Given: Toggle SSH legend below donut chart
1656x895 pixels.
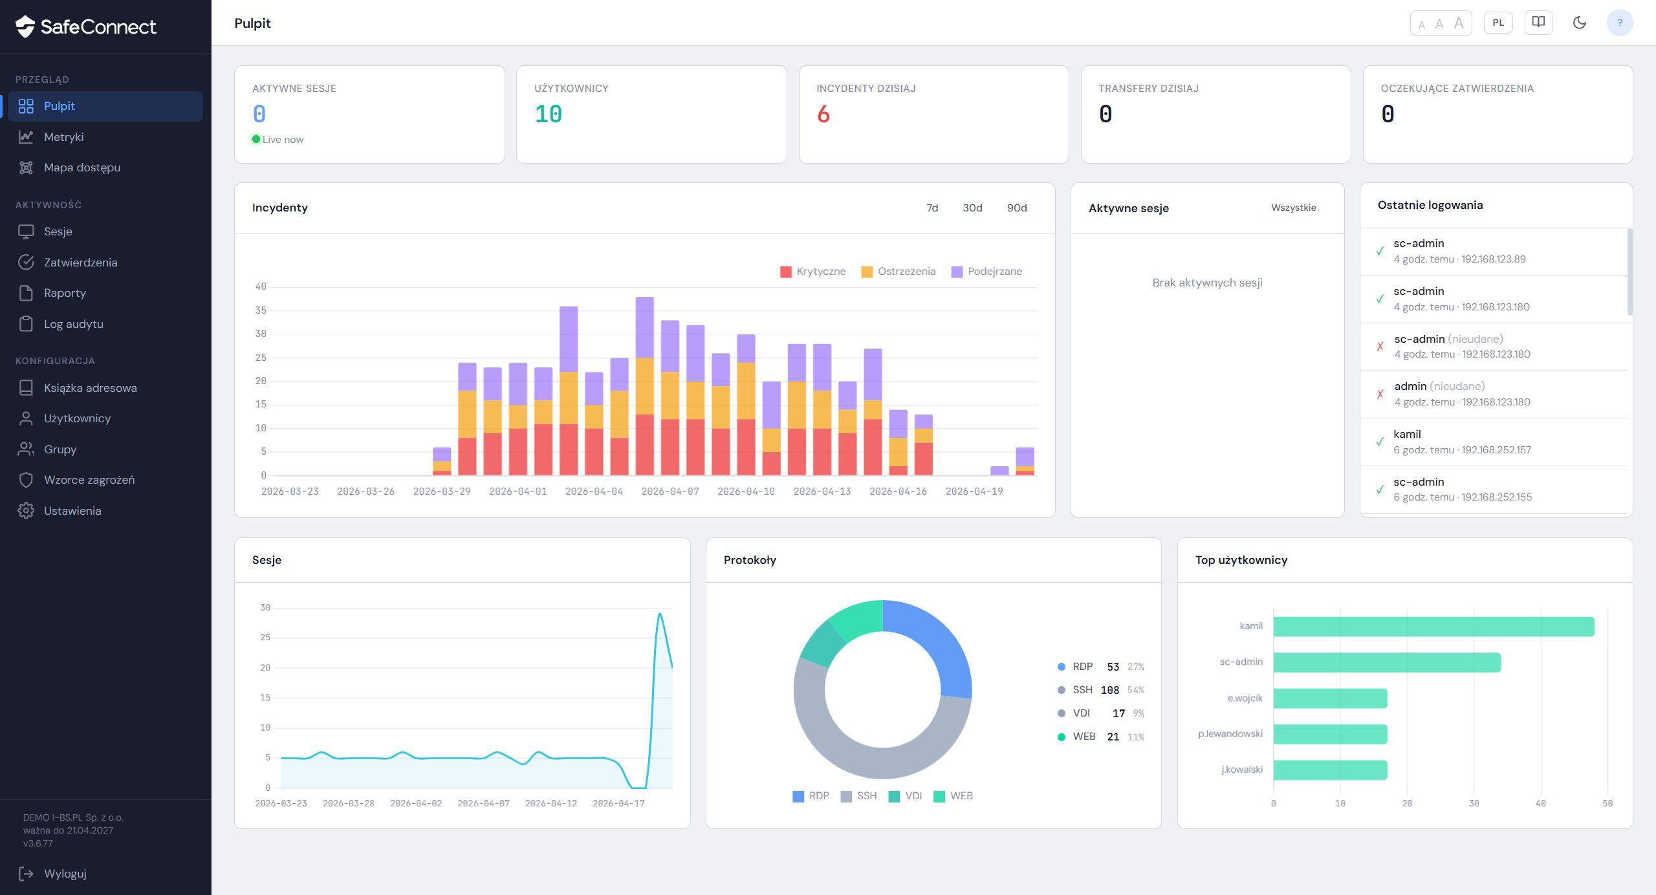Looking at the screenshot, I should pyautogui.click(x=859, y=796).
